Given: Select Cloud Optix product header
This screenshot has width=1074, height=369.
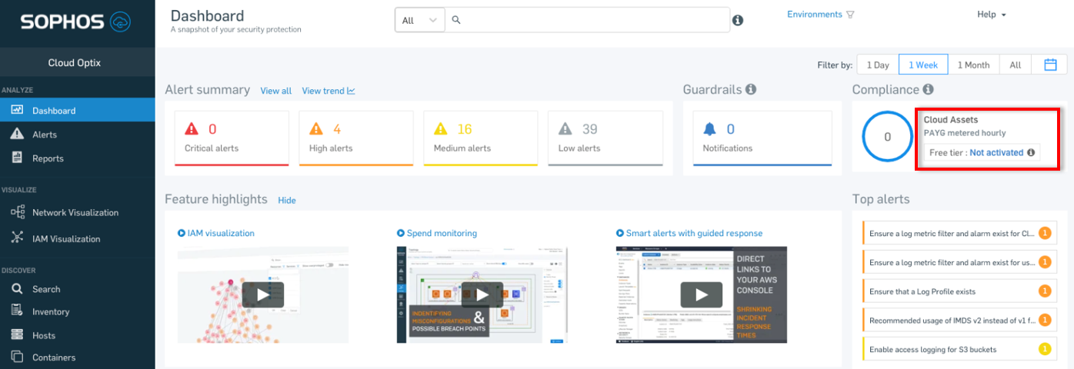Looking at the screenshot, I should (x=75, y=63).
